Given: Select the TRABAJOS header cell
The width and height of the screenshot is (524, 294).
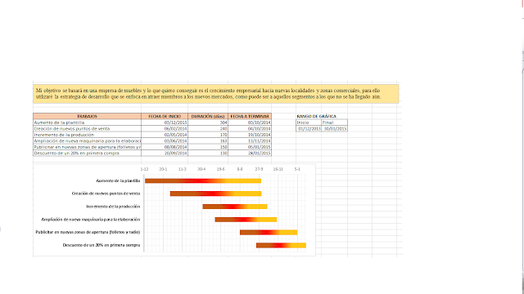Looking at the screenshot, I should click(x=87, y=116).
